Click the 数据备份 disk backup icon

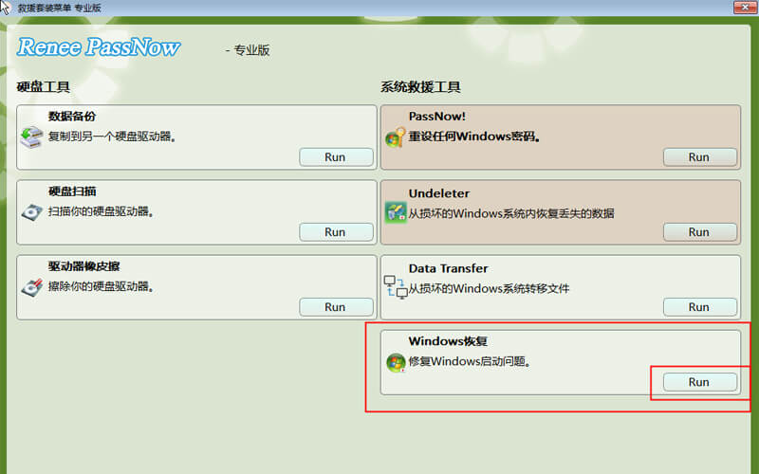point(32,137)
